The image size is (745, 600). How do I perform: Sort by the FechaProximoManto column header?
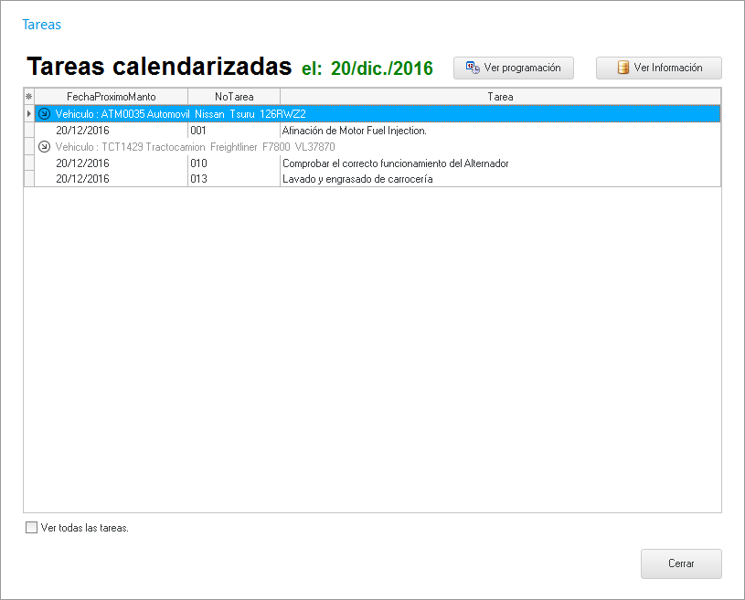[x=111, y=96]
